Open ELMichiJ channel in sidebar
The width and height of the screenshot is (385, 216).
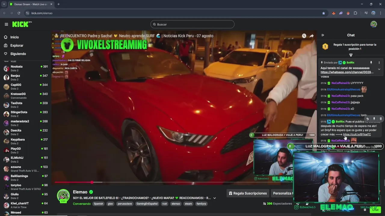pos(26,160)
